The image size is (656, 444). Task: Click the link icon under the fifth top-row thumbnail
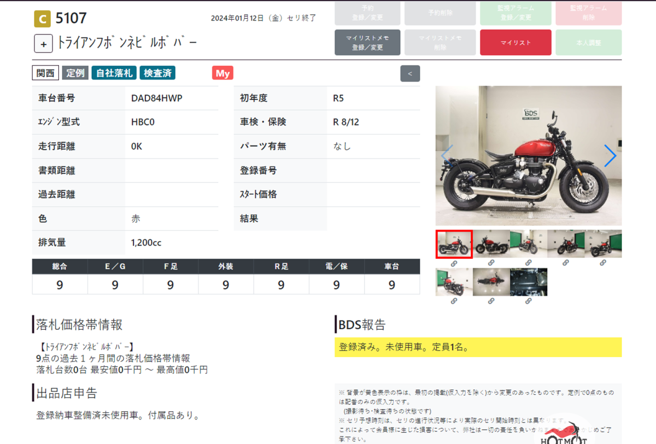pyautogui.click(x=602, y=263)
